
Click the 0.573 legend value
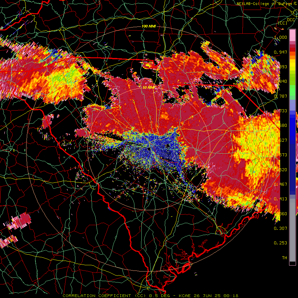click(x=280, y=155)
